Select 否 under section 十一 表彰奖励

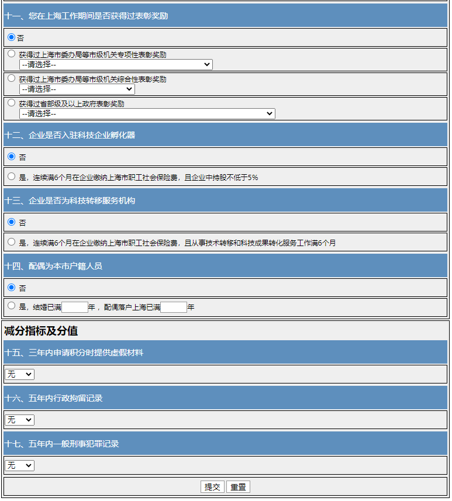[x=12, y=37]
